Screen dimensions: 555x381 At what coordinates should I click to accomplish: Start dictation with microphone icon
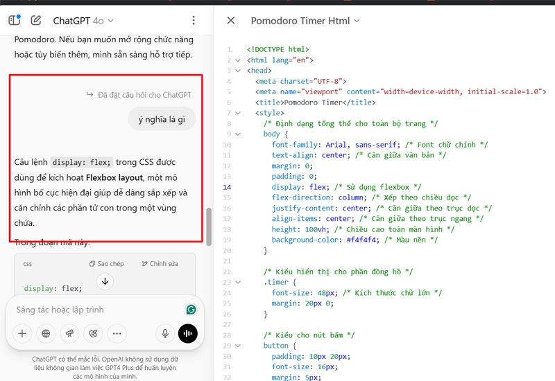pyautogui.click(x=165, y=333)
